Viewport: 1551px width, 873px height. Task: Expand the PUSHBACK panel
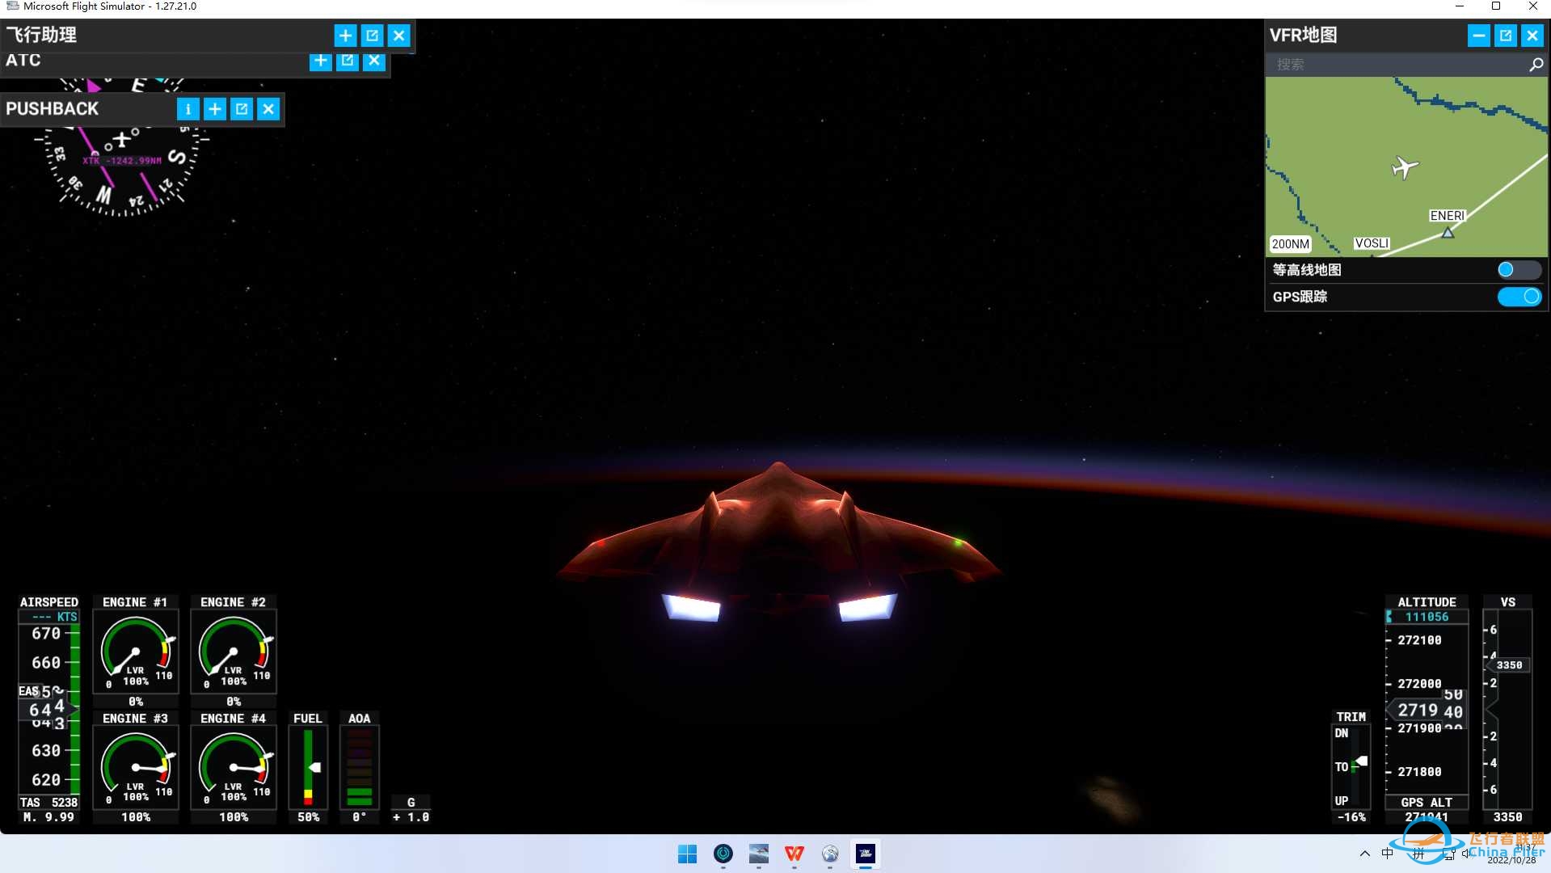click(215, 109)
